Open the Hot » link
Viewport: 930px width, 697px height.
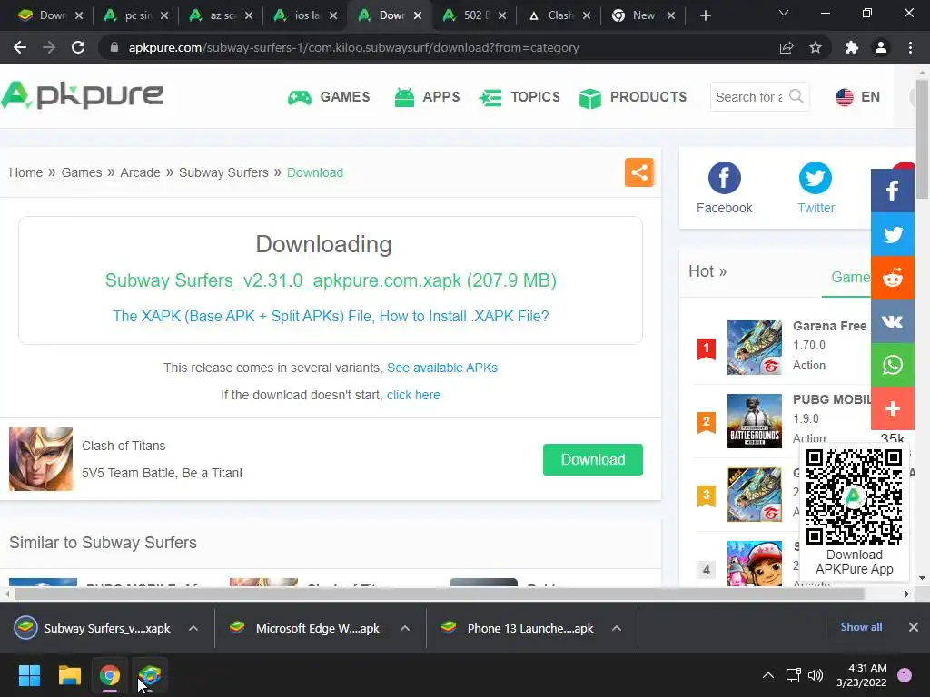(707, 271)
